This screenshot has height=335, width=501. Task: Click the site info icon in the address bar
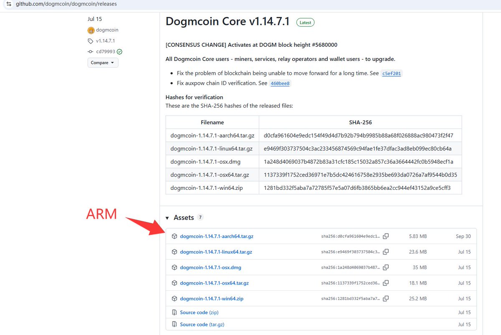(x=9, y=4)
